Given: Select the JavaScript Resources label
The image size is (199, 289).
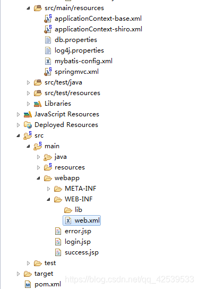Looking at the screenshot, I should pyautogui.click(x=67, y=114).
